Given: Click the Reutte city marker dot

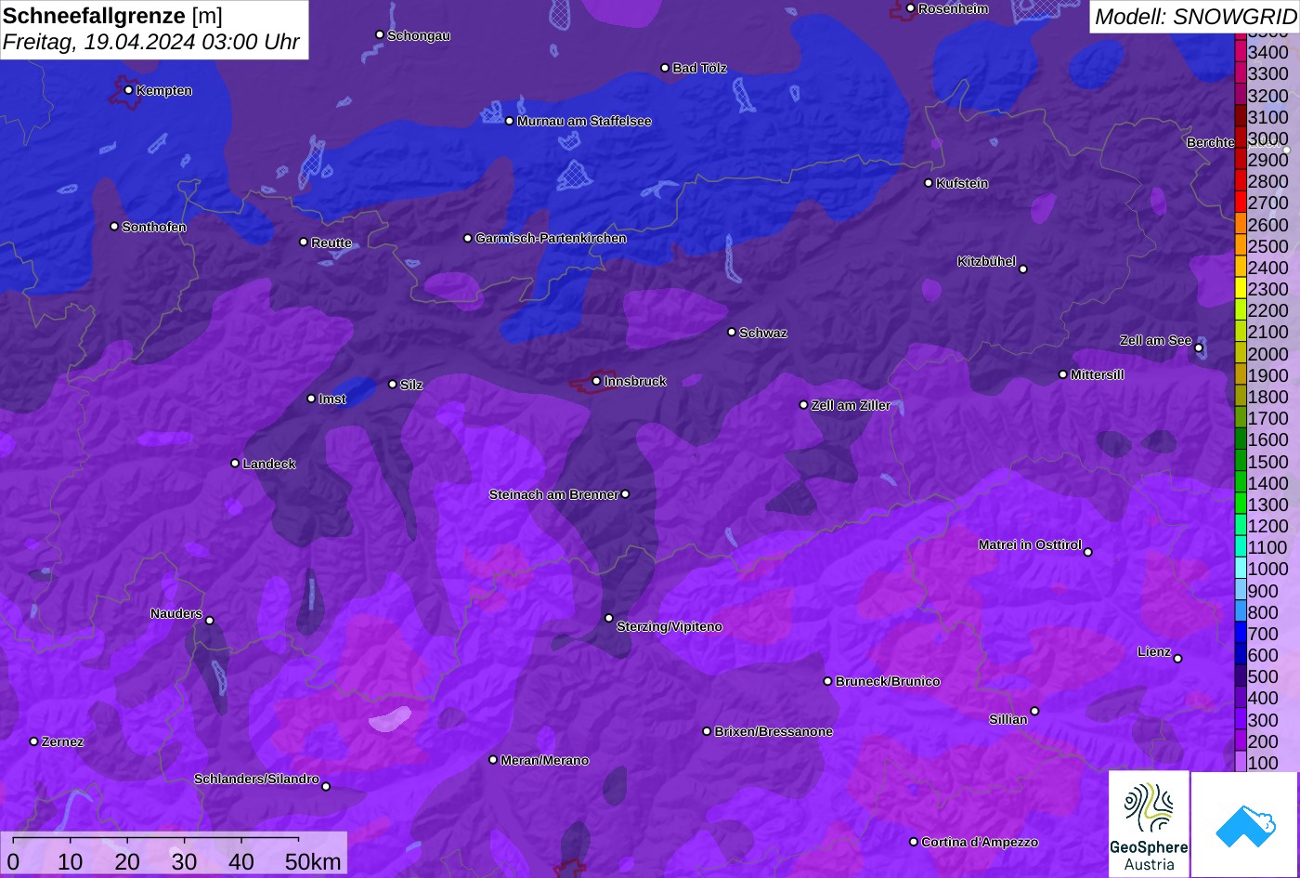Looking at the screenshot, I should [x=304, y=242].
